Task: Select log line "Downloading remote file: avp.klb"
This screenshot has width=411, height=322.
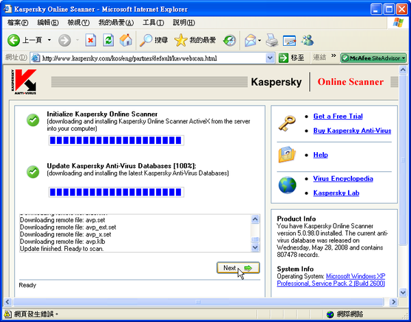Action: (62, 241)
